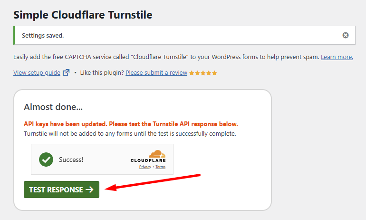Dismiss the Settings saved notice
Image resolution: width=366 pixels, height=220 pixels.
point(346,35)
